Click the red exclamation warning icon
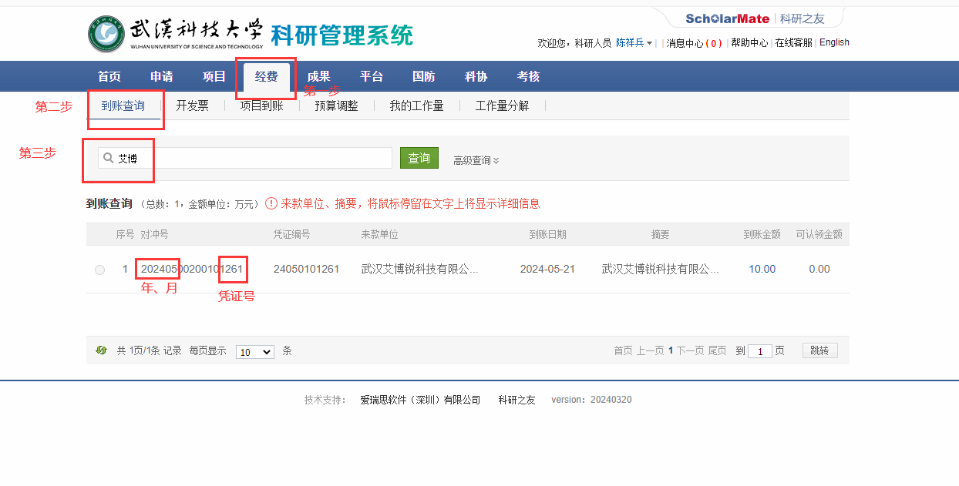 [x=271, y=203]
